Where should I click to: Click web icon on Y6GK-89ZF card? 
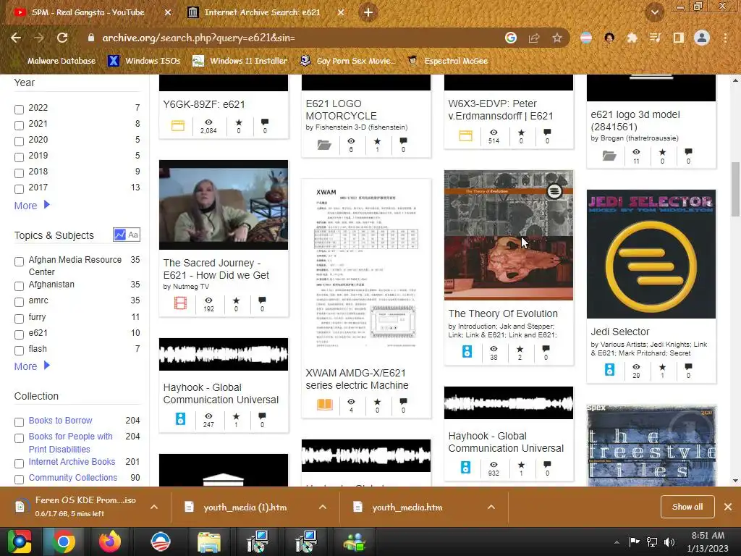coord(178,126)
